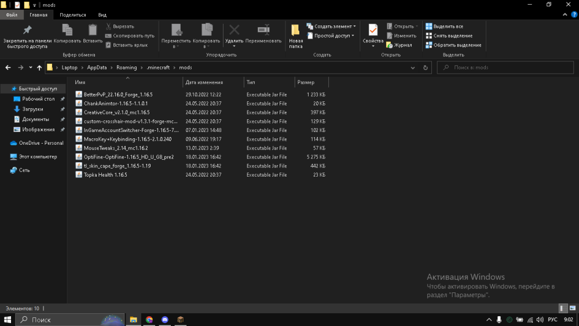Switch to the Поделиться ribbon tab
Image resolution: width=579 pixels, height=326 pixels.
click(73, 15)
